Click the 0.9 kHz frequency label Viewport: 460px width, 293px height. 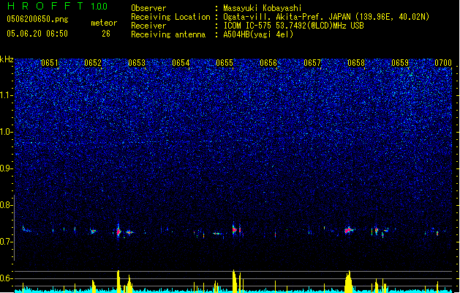point(7,168)
